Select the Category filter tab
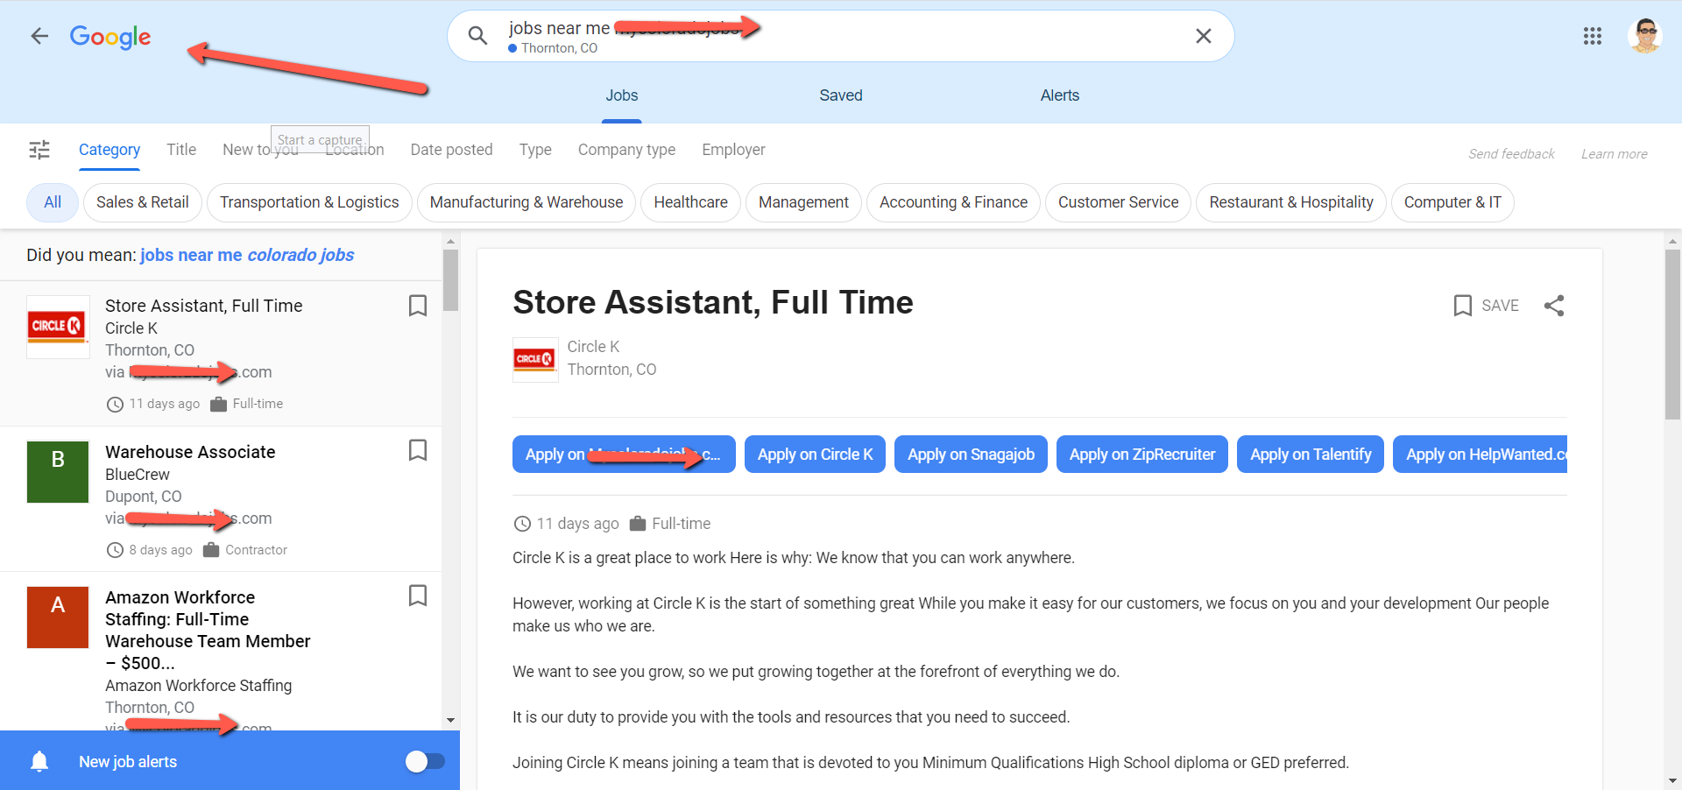 pos(110,150)
